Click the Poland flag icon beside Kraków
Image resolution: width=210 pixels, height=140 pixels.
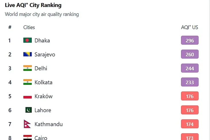[x=27, y=96]
